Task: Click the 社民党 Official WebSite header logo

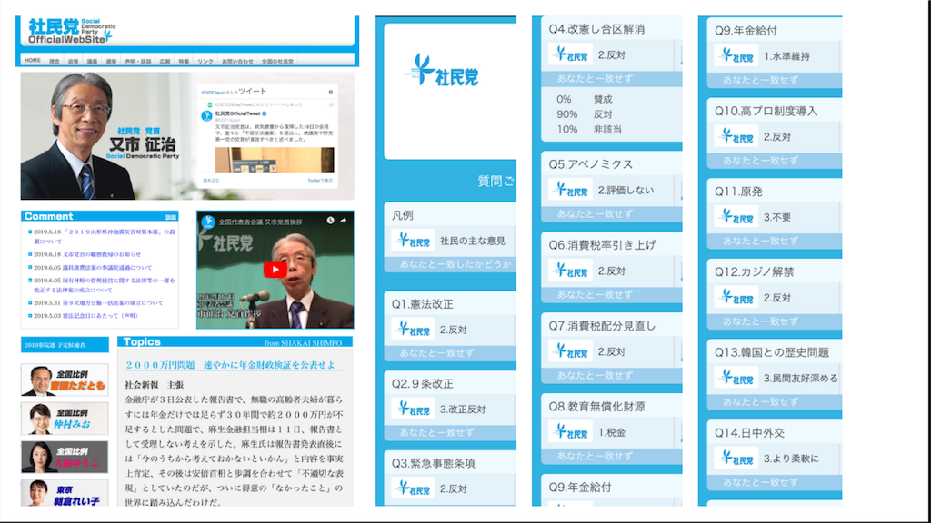Action: (71, 31)
